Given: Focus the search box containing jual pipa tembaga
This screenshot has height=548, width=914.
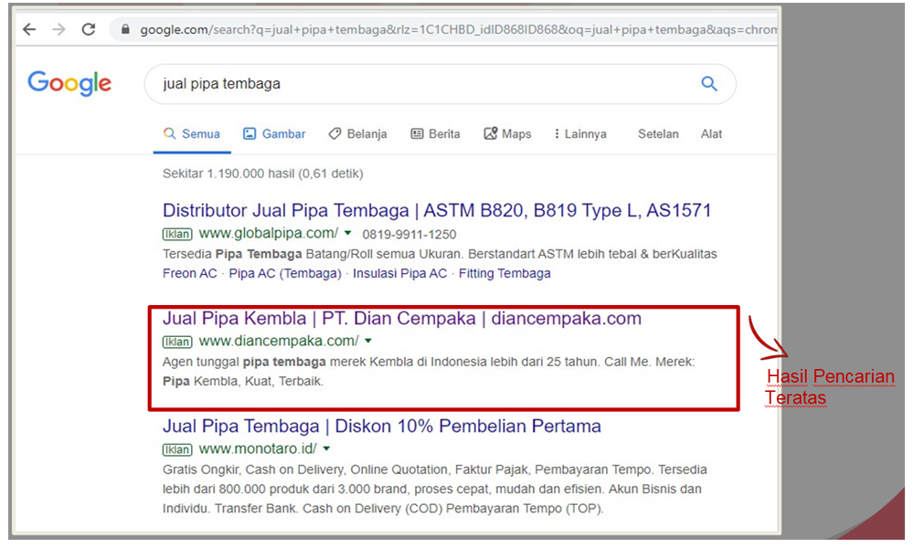Looking at the screenshot, I should coord(441,84).
